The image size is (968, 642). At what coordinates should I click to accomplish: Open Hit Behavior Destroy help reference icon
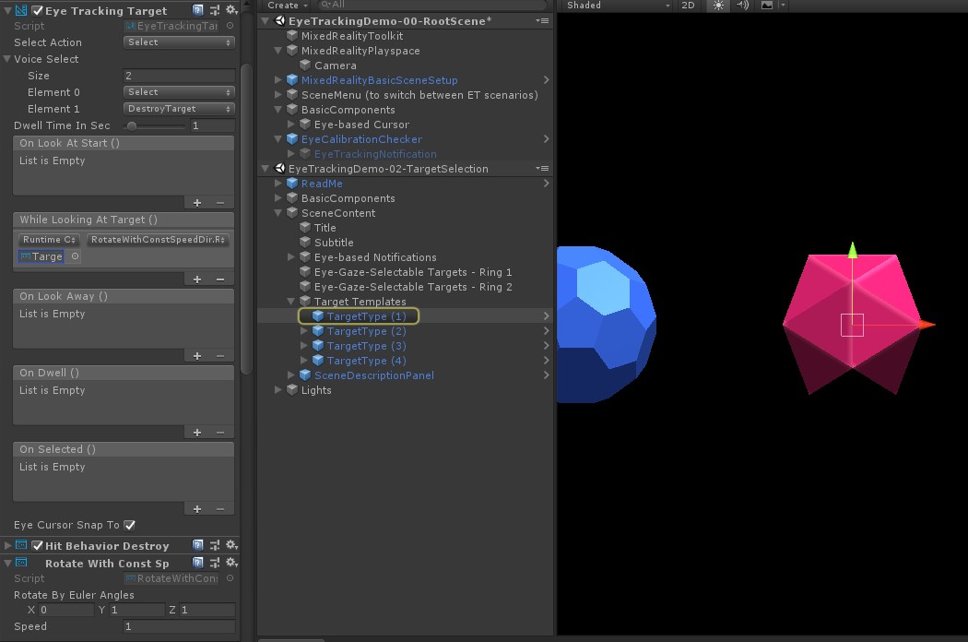(197, 545)
